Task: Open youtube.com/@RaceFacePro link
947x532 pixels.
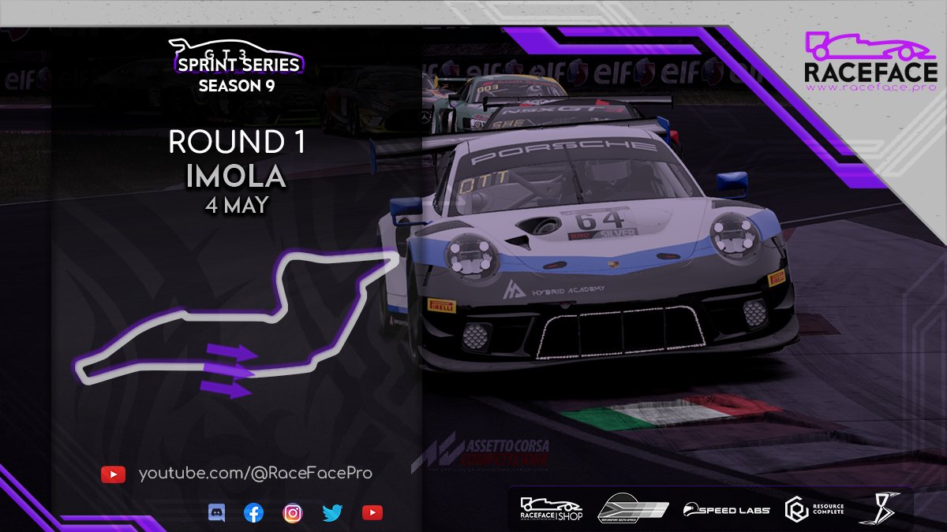Action: 253,474
